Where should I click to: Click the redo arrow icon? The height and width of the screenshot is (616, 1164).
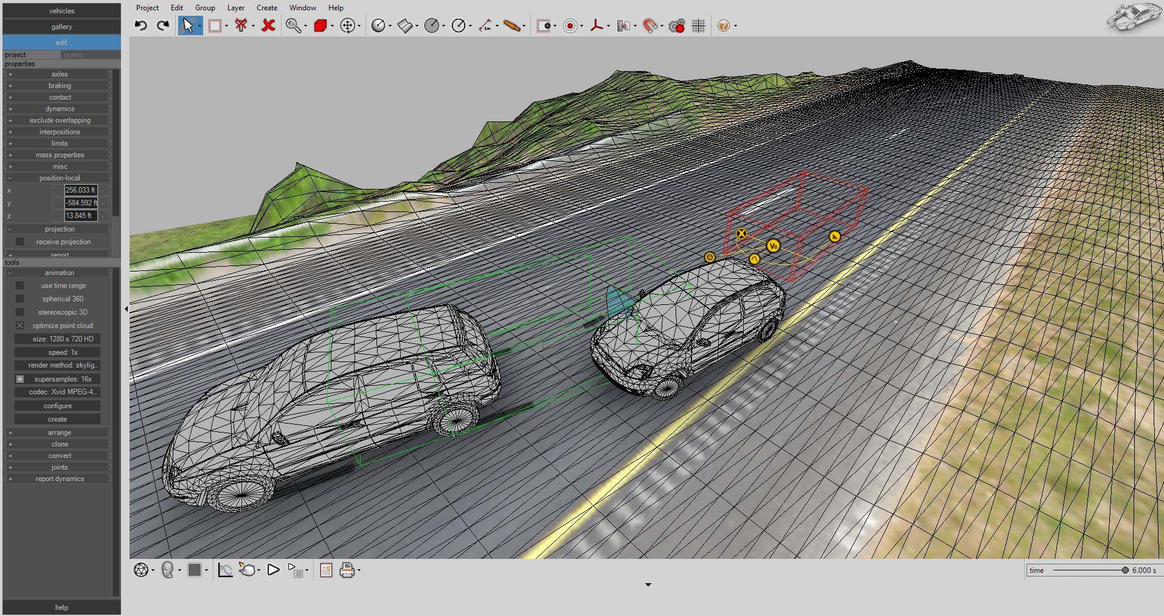pos(162,26)
